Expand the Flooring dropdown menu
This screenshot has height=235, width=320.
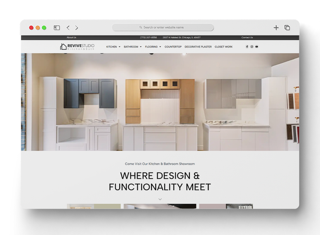[153, 47]
